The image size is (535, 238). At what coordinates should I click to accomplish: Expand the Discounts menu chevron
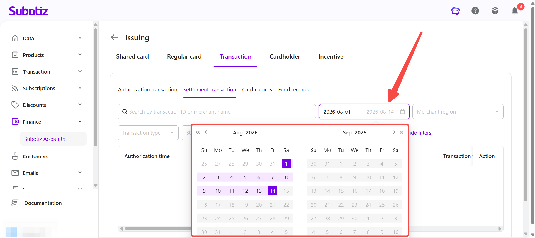(x=80, y=104)
